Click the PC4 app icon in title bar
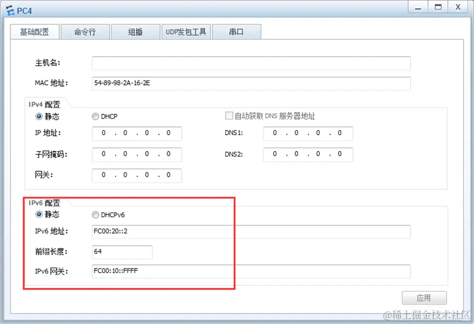 coord(10,11)
